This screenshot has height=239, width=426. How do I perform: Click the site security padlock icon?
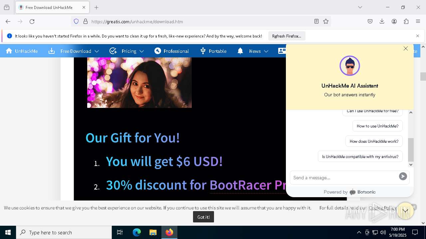click(86, 21)
